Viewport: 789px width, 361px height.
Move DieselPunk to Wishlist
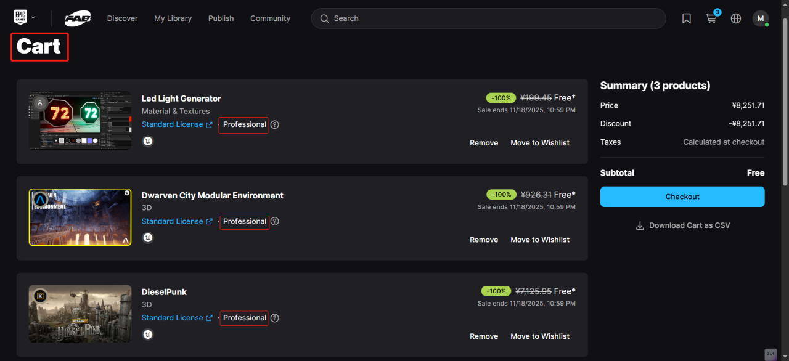point(540,336)
